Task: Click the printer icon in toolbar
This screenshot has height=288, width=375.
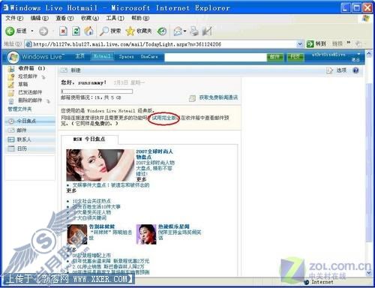Action: click(194, 31)
